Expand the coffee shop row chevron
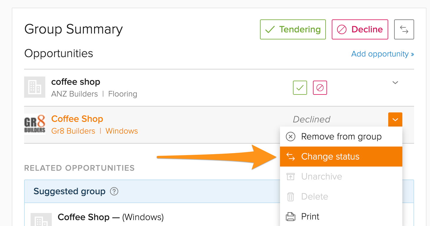 coord(395,82)
